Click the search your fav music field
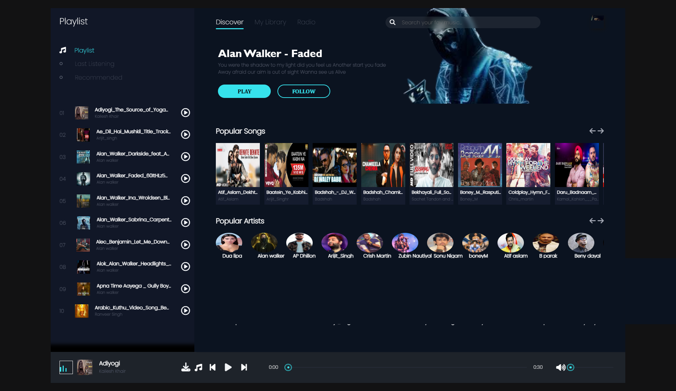The width and height of the screenshot is (676, 391). point(463,22)
